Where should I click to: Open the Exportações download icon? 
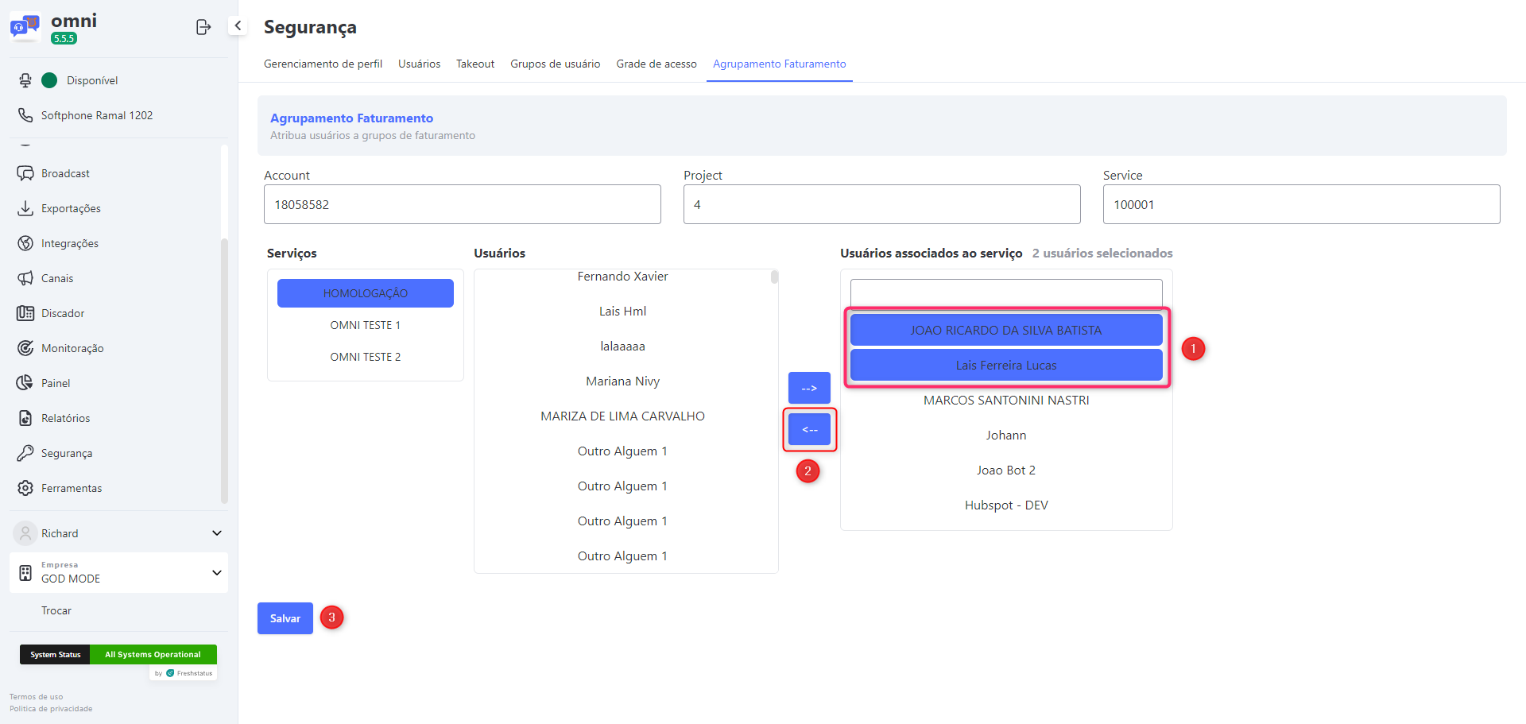[x=25, y=208]
